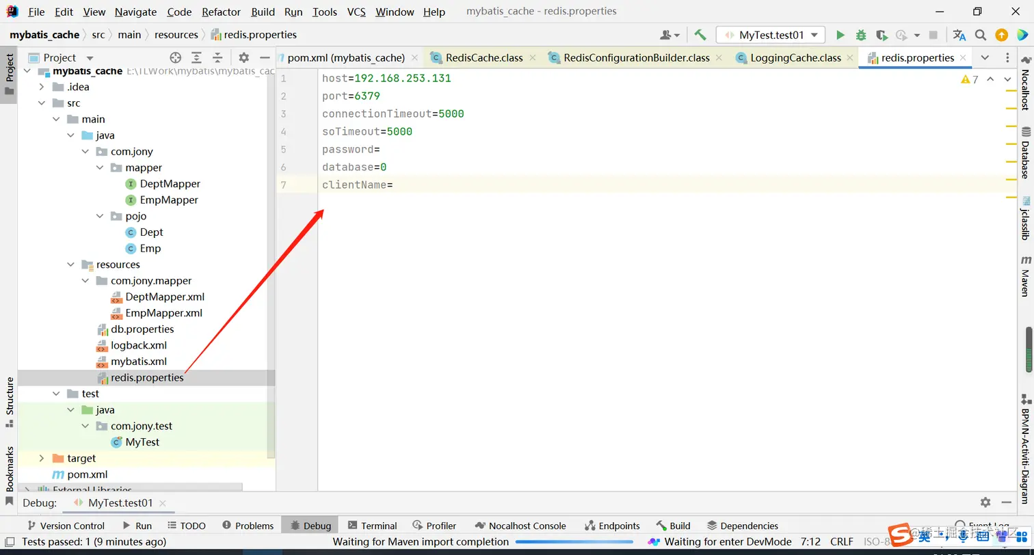Open the Dependencies tool window
1034x555 pixels.
(x=742, y=526)
